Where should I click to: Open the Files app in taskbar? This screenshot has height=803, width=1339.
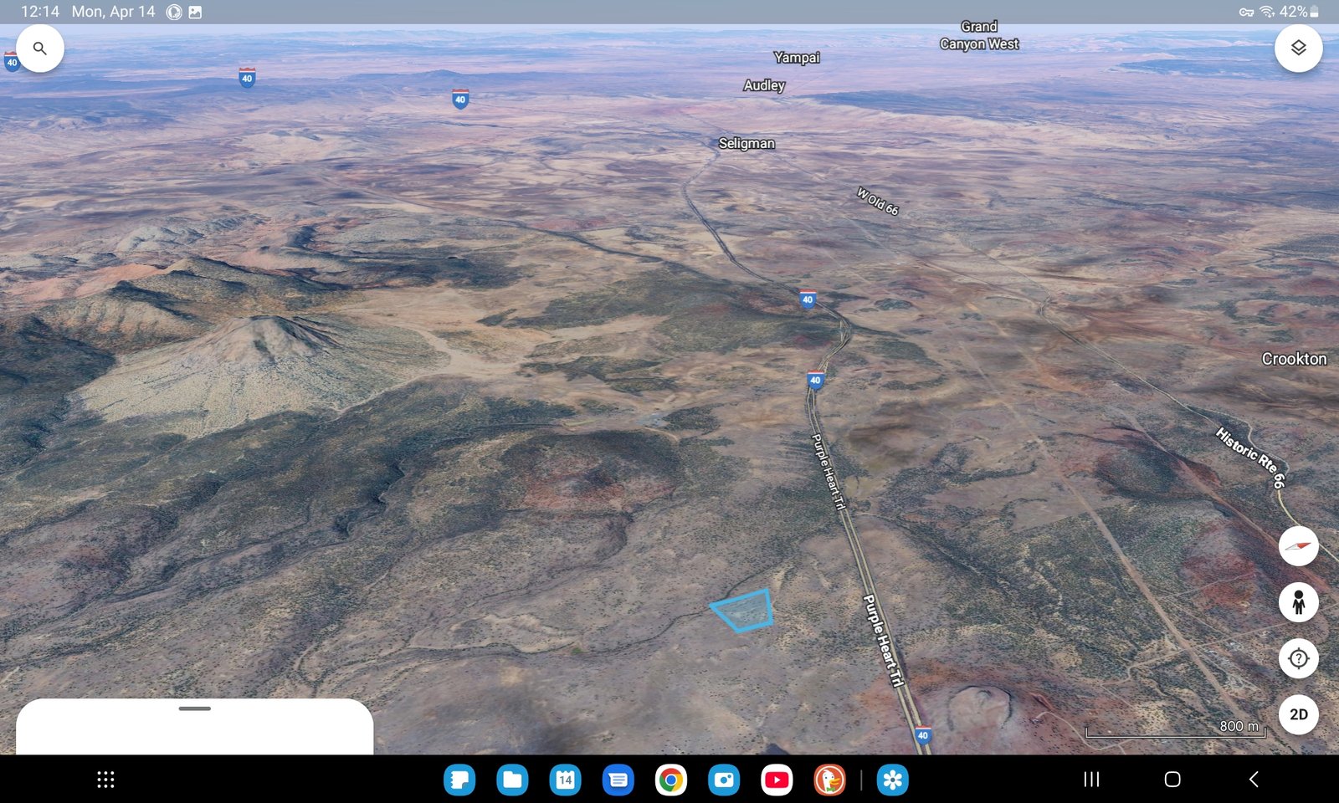(512, 780)
